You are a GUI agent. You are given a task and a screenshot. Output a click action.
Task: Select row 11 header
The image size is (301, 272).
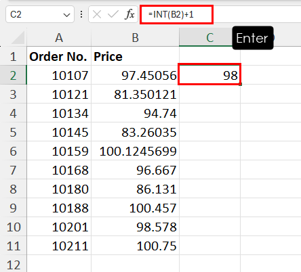[x=14, y=246]
